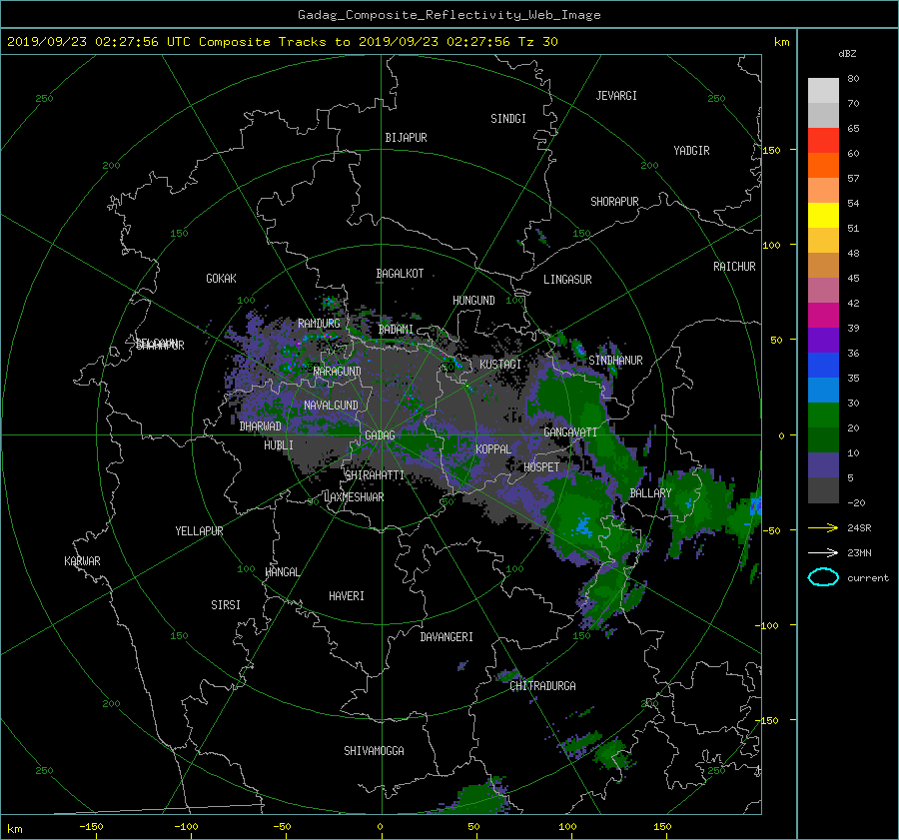Click the Gadag Composite Reflectivity title text
899x840 pixels.
[x=449, y=15]
